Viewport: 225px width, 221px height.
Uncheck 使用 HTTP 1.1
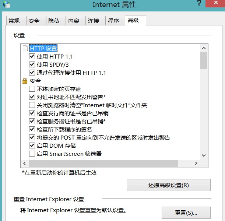(32, 56)
